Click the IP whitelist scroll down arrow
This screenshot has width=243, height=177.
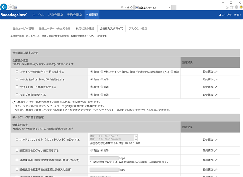click(136, 139)
